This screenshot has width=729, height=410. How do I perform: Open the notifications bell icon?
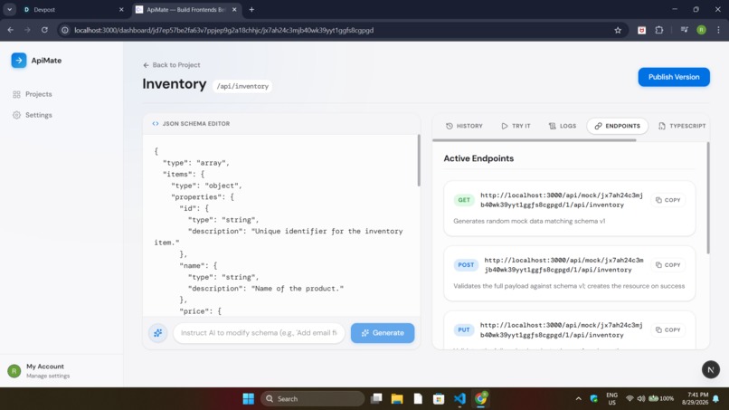[716, 399]
